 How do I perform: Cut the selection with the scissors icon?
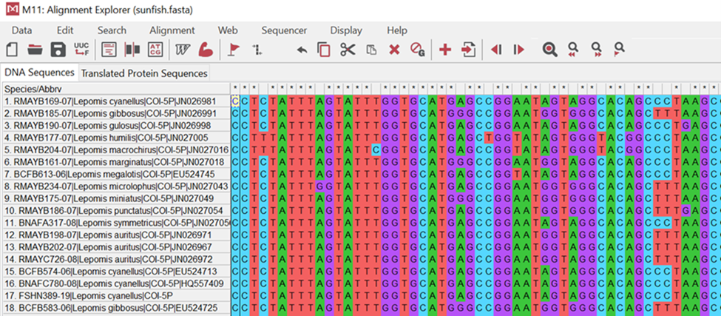click(348, 50)
